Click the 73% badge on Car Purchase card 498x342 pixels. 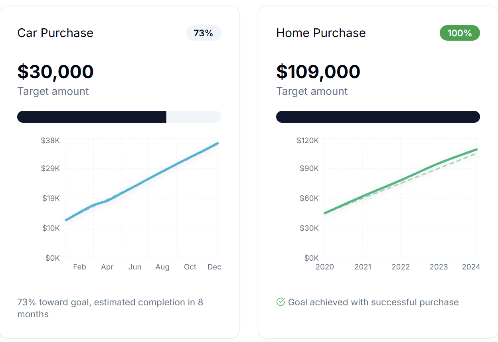point(204,33)
